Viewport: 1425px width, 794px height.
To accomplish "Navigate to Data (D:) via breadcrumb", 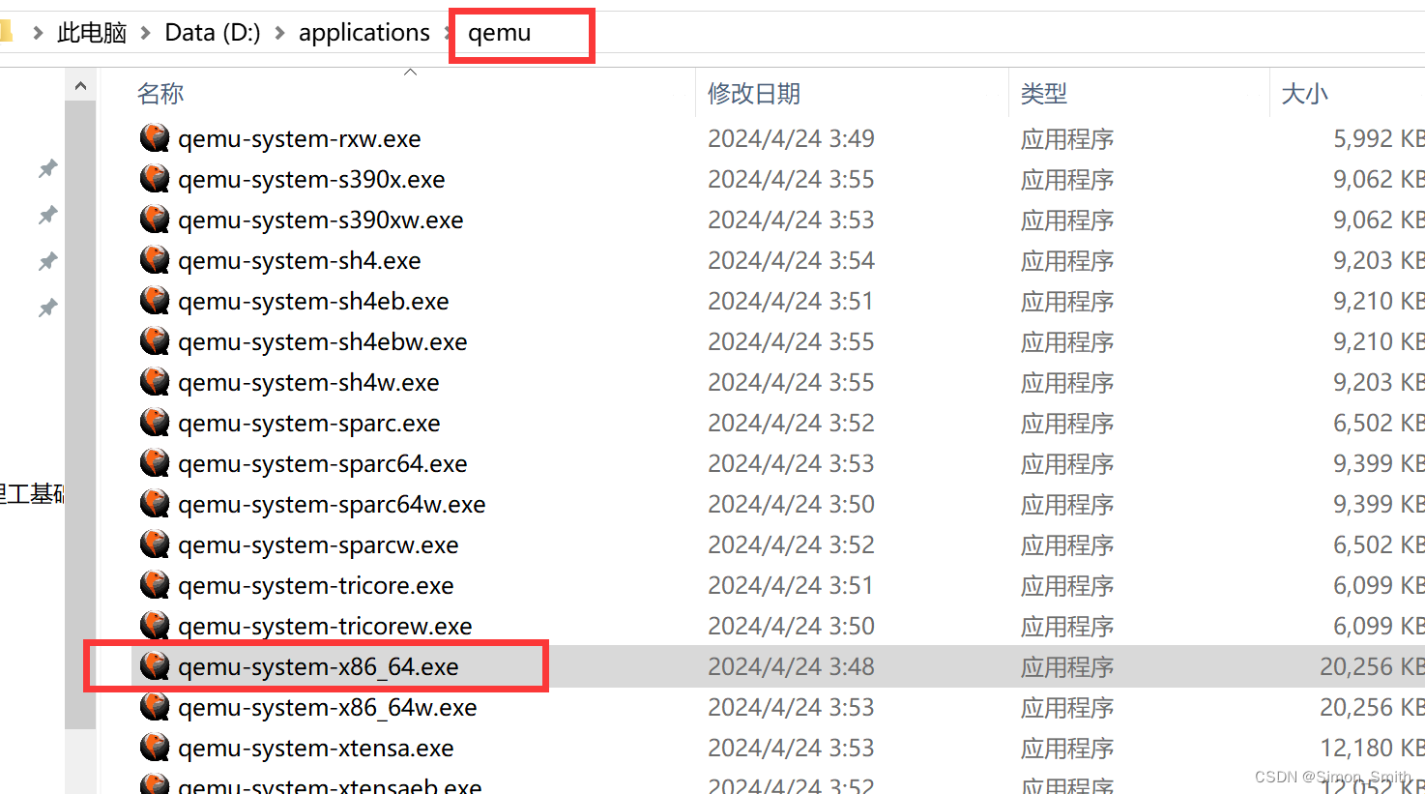I will tap(212, 32).
